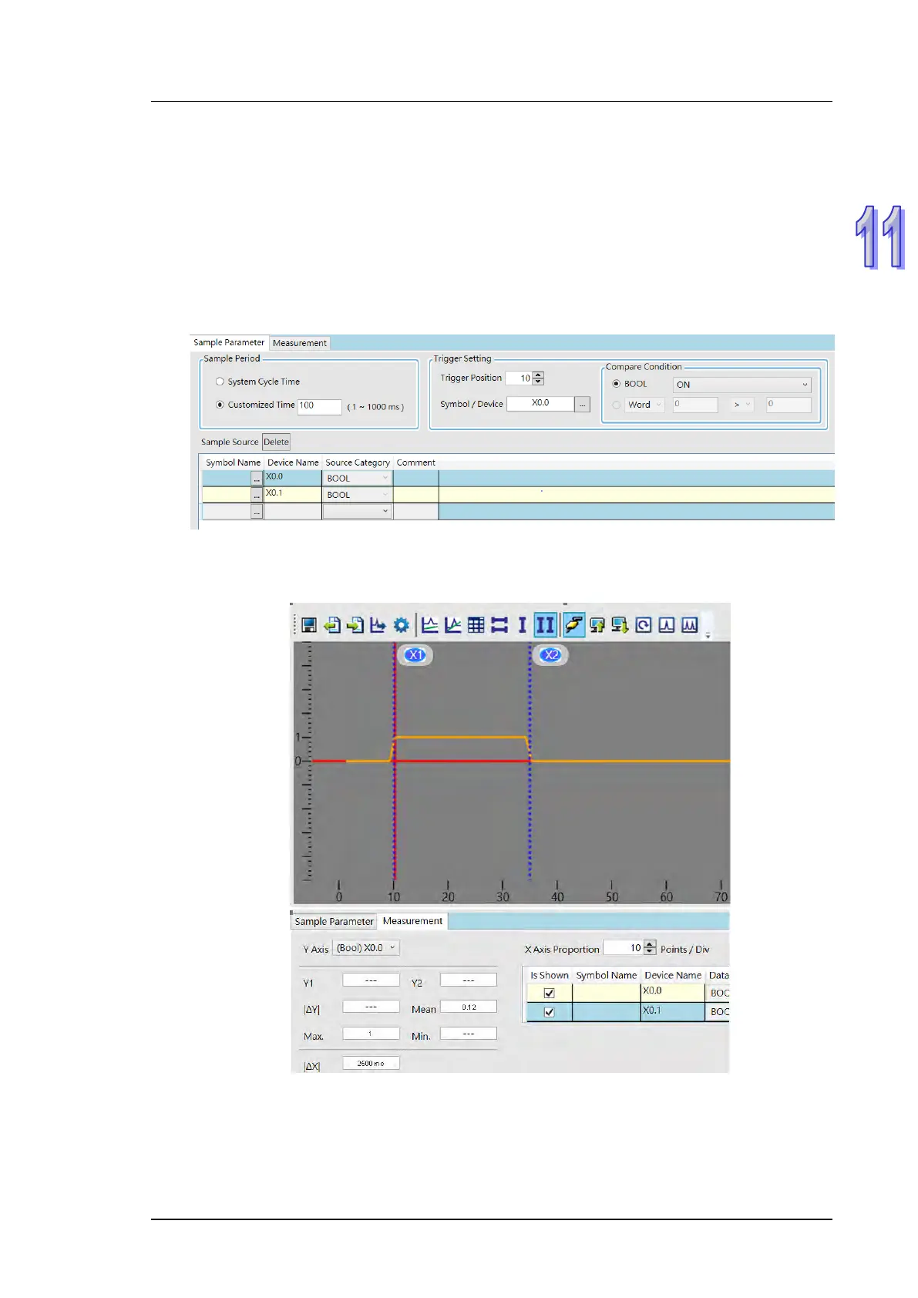Click the single-pulse waveform icon
The image size is (918, 1298).
[x=667, y=625]
